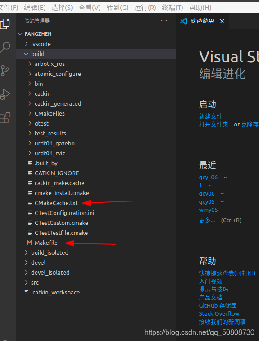Click the 更多... recent link

tap(207, 220)
